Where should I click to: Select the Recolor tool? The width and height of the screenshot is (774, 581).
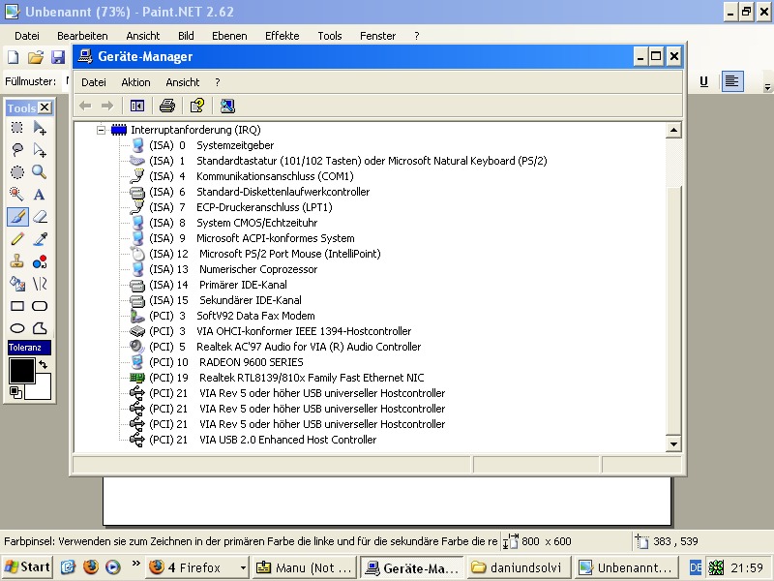click(40, 261)
